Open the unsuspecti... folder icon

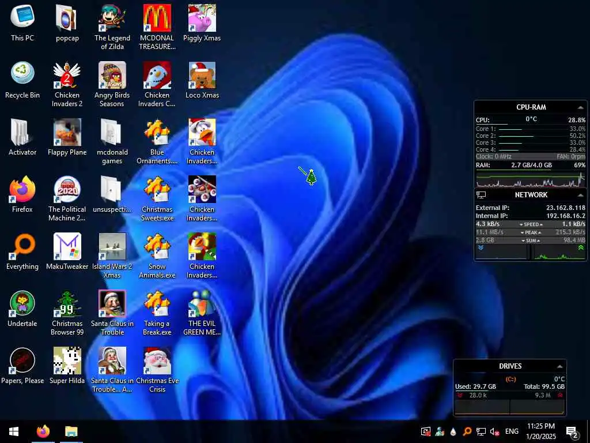(x=112, y=194)
